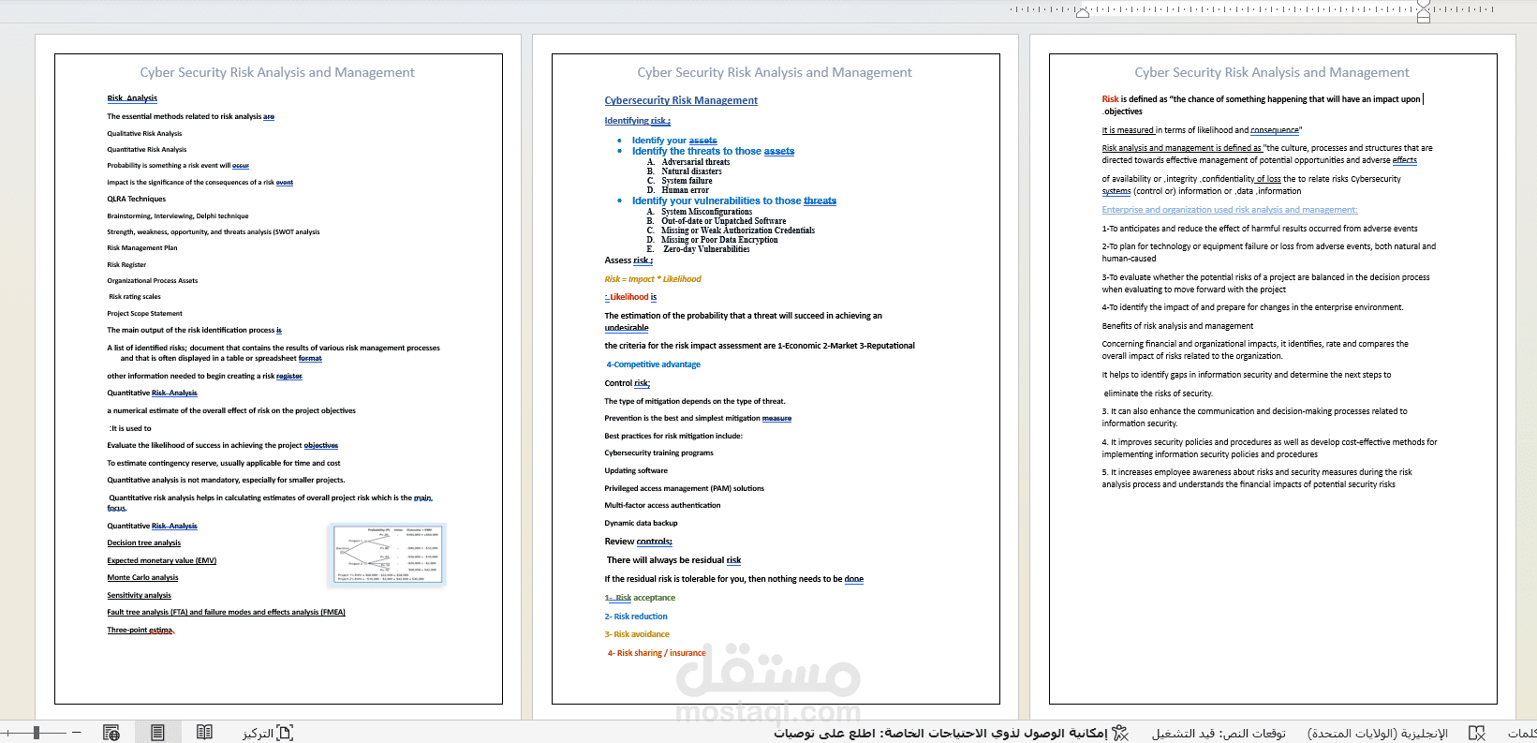1537x743 pixels.
Task: Click 'Multi-factor access authentication' line
Action: pos(662,505)
